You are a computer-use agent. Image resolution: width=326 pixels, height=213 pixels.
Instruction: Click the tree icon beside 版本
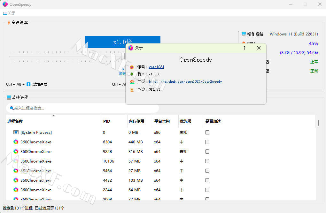tap(132, 74)
